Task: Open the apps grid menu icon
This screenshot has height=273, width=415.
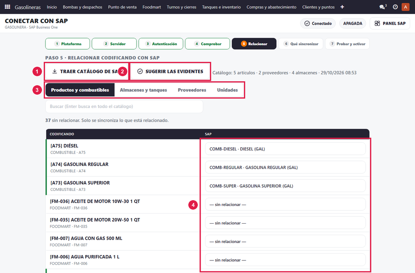Action: pyautogui.click(x=7, y=7)
